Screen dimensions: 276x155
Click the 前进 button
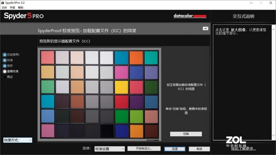click(x=199, y=149)
